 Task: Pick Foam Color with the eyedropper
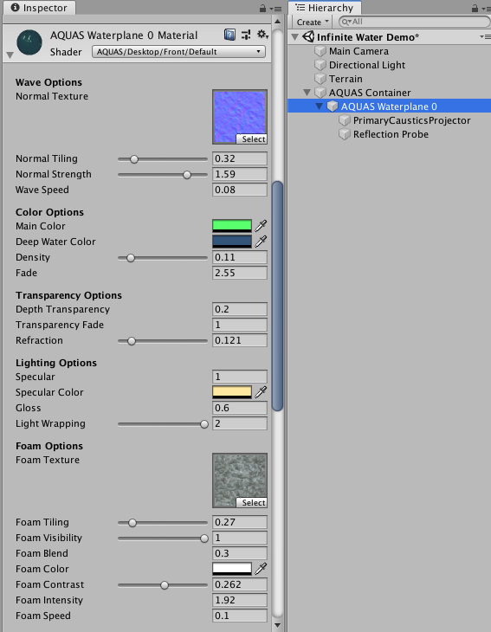coord(261,569)
